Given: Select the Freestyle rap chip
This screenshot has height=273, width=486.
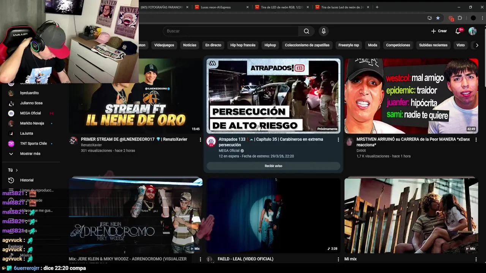Looking at the screenshot, I should click(349, 45).
